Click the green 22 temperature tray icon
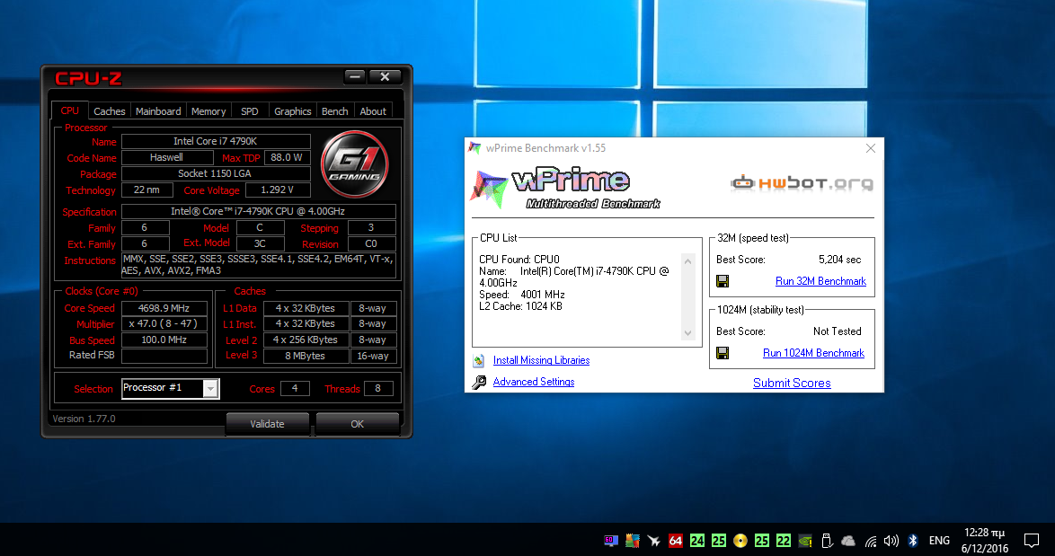Screen dimensions: 1055x556 coord(784,541)
